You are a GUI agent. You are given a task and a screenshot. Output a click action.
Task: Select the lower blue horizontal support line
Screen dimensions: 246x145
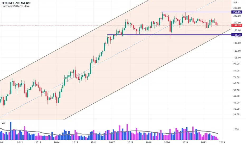click(x=169, y=35)
